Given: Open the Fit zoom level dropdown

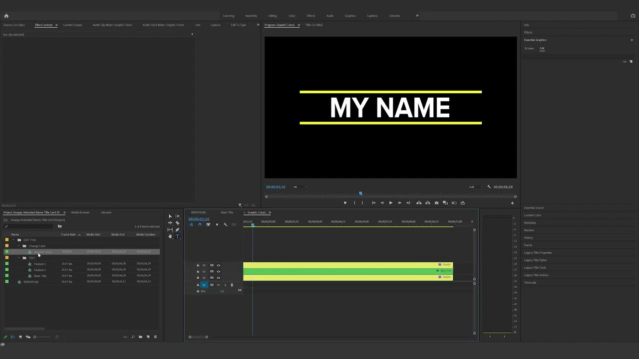Looking at the screenshot, I should [298, 187].
